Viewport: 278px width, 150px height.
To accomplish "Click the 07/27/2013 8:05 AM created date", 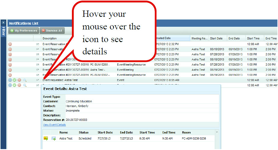I will tap(167, 80).
